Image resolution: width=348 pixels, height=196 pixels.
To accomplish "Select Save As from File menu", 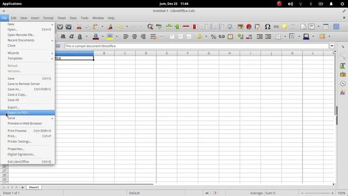I will tap(28, 89).
